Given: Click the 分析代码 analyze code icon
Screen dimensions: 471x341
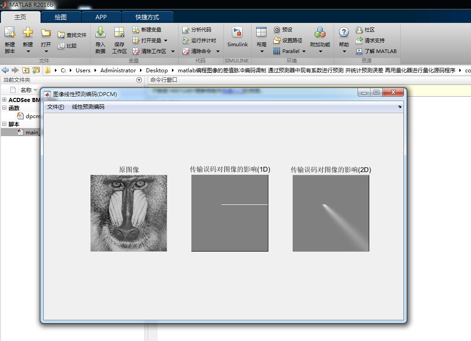Looking at the screenshot, I should tap(186, 29).
